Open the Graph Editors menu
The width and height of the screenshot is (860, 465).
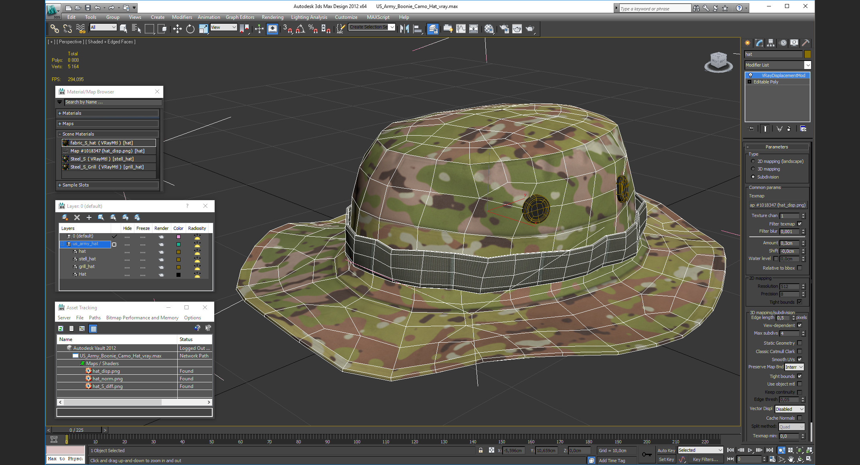click(x=240, y=17)
